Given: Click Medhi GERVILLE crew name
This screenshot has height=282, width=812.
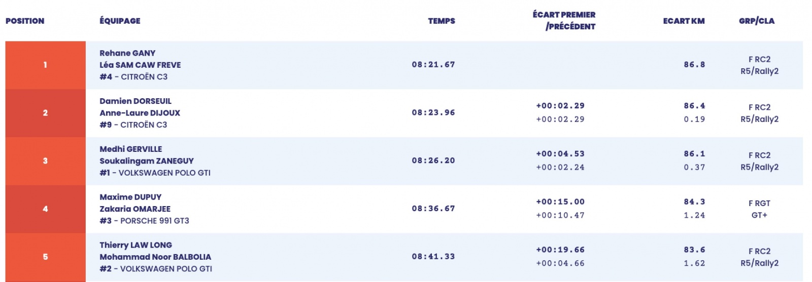Looking at the screenshot, I should 131,149.
